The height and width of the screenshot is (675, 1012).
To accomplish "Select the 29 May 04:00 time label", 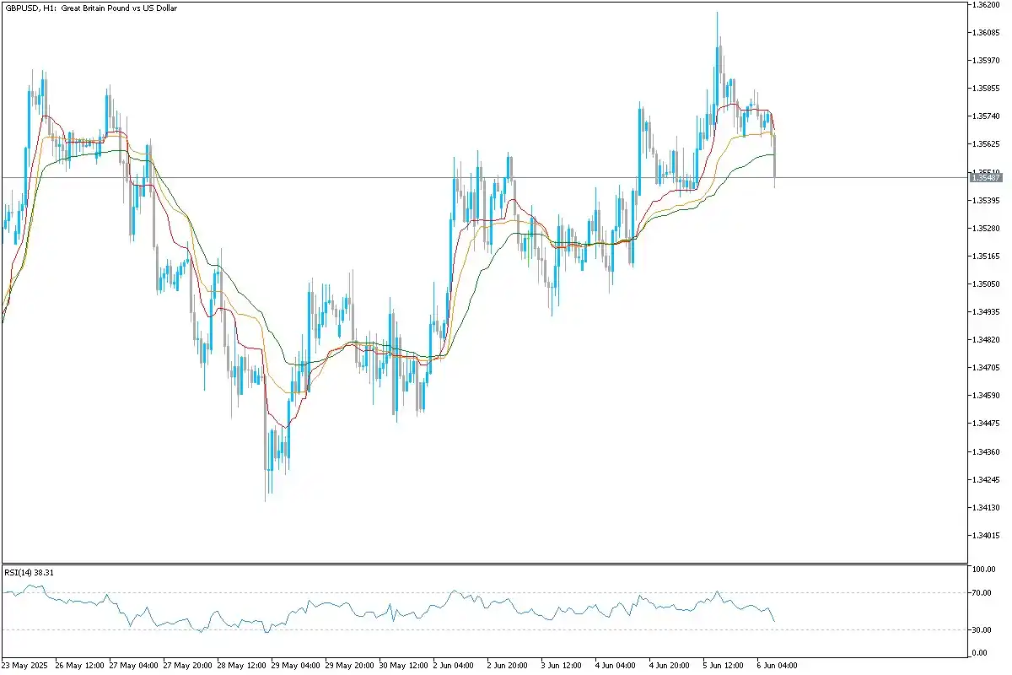I will click(x=295, y=665).
